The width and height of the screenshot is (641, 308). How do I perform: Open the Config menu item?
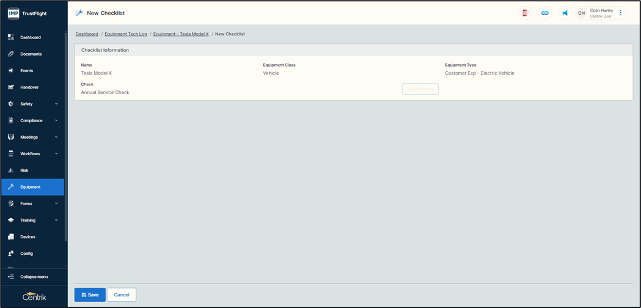32,254
